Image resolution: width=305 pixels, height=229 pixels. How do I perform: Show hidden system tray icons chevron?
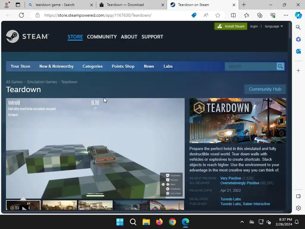pos(242,222)
